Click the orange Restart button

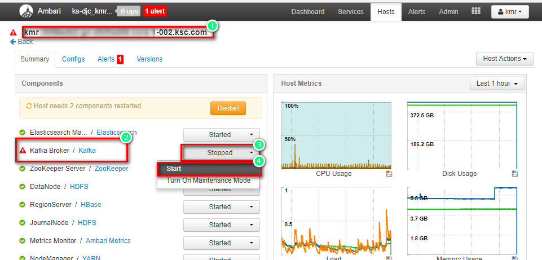(x=228, y=108)
